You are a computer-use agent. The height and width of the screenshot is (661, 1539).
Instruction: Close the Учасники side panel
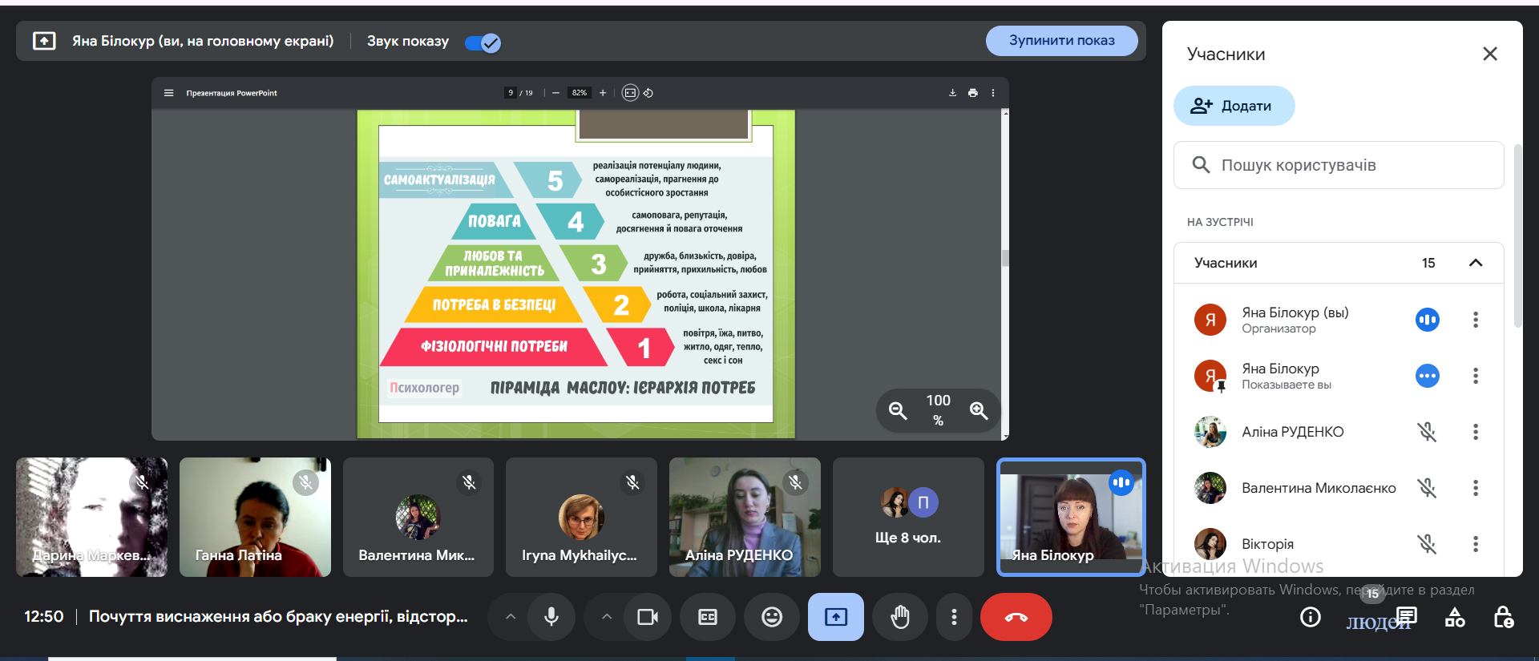pos(1490,54)
